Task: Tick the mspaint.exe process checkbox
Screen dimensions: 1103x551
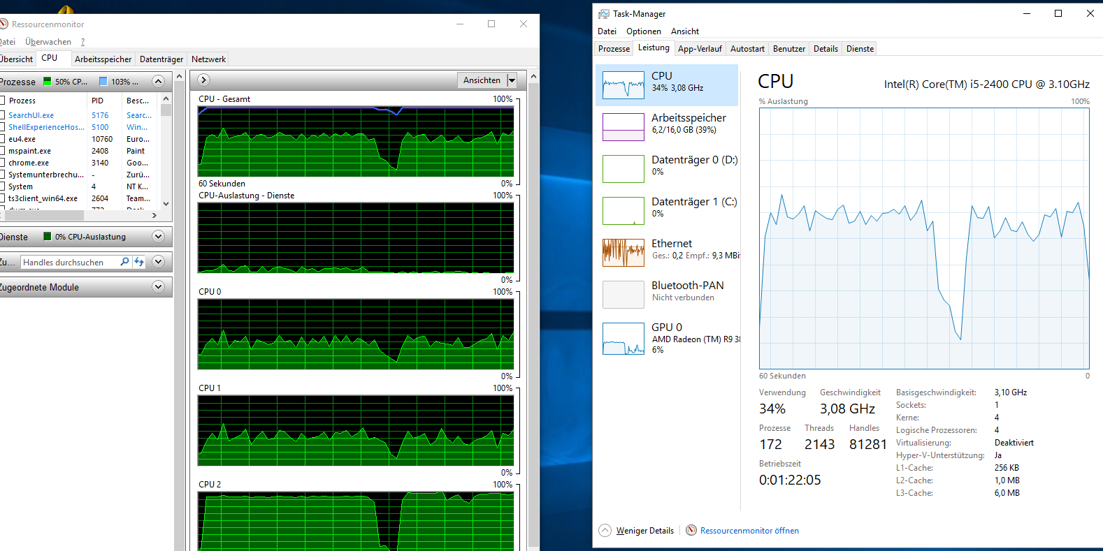Action: point(2,151)
